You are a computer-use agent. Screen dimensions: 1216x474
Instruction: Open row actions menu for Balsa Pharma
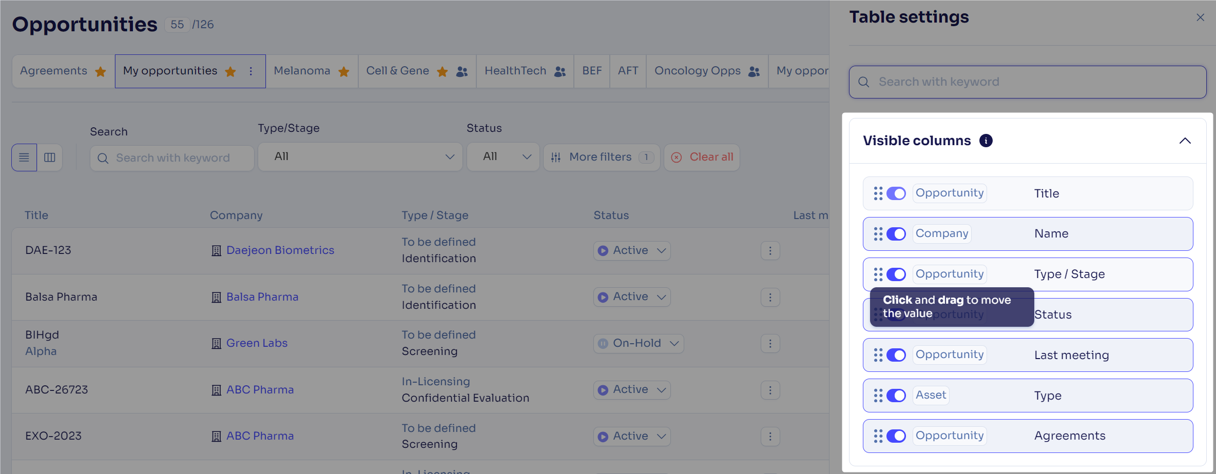coord(770,298)
